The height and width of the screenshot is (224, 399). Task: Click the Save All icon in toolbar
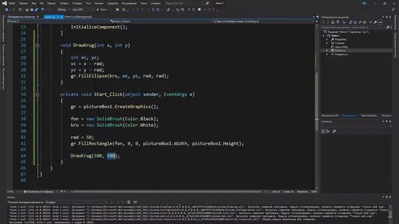coord(36,10)
